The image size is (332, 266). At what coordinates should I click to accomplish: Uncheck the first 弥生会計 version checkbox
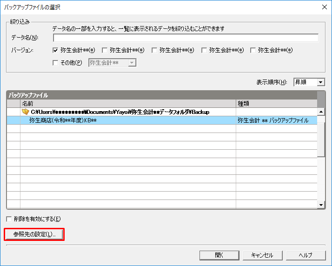55,50
